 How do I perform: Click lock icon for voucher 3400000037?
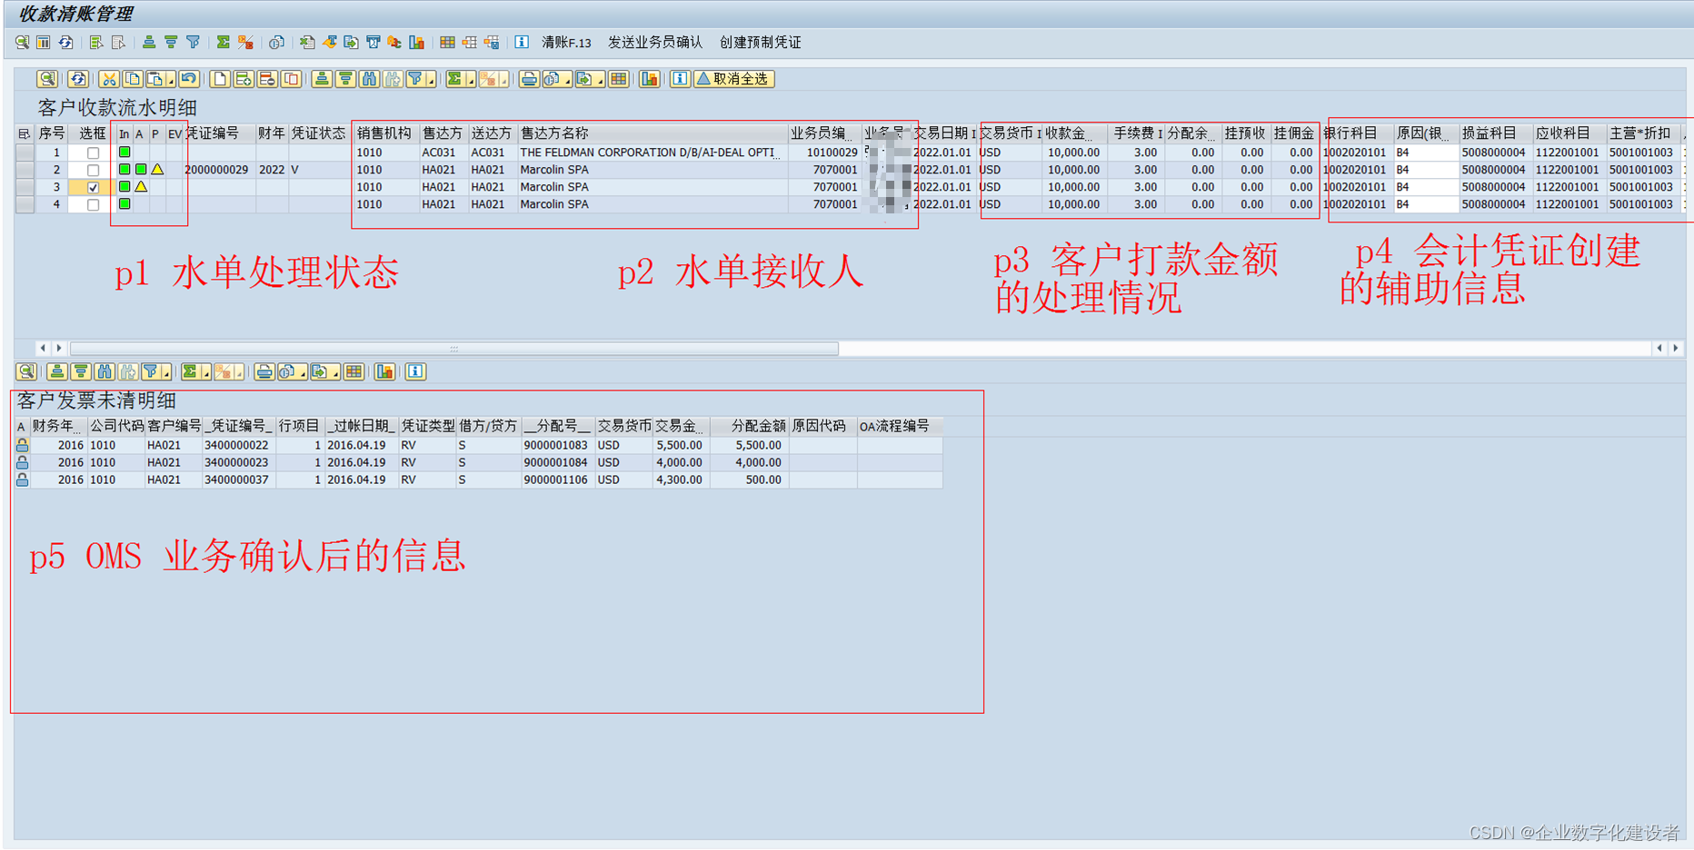coord(22,479)
